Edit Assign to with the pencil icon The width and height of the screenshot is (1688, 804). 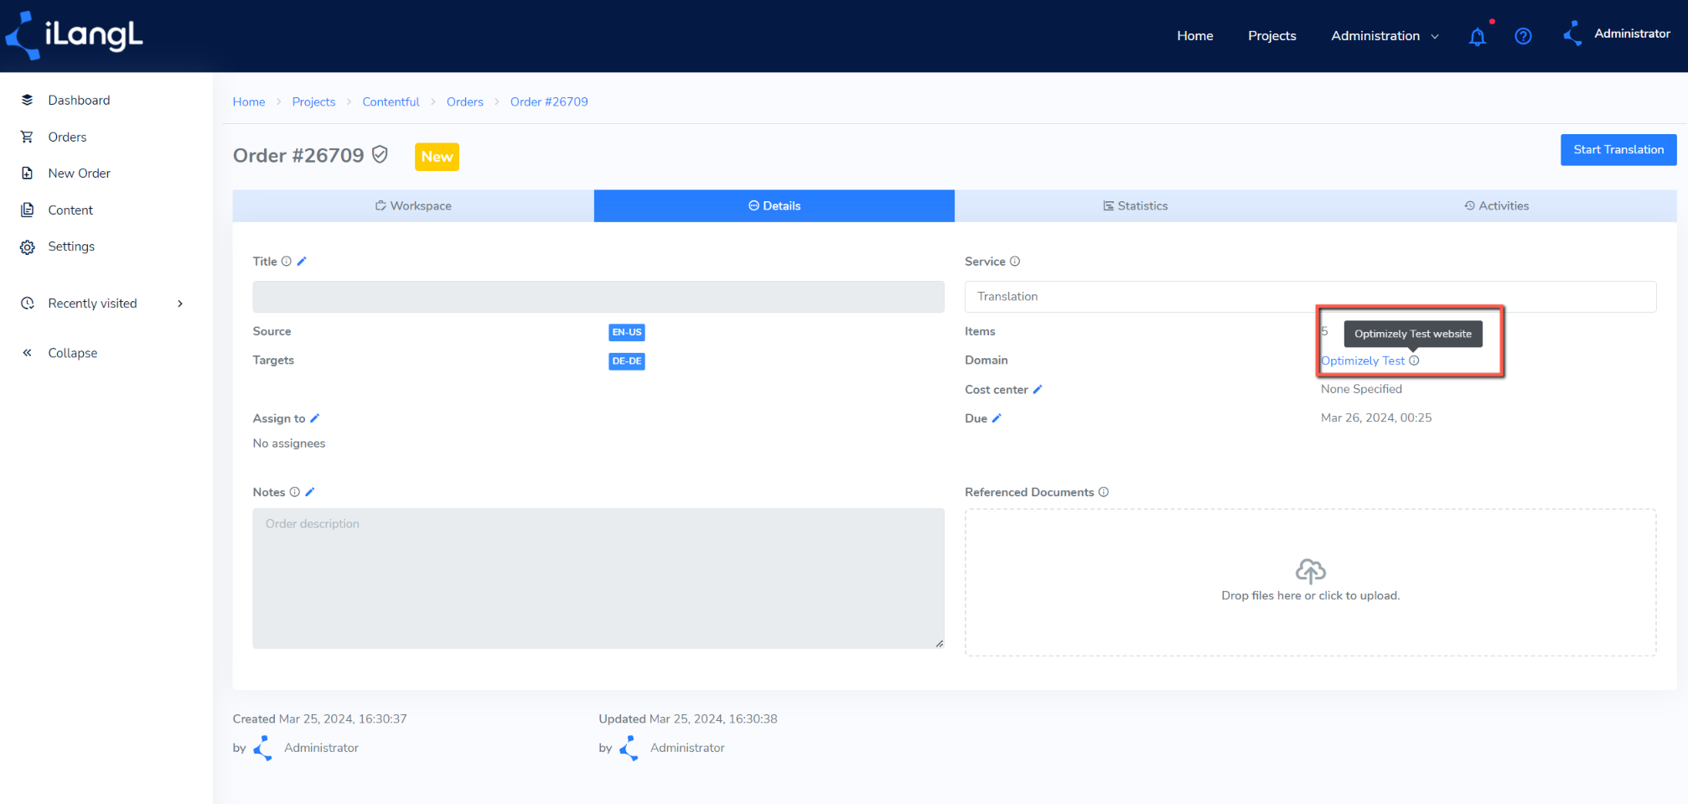pos(315,418)
